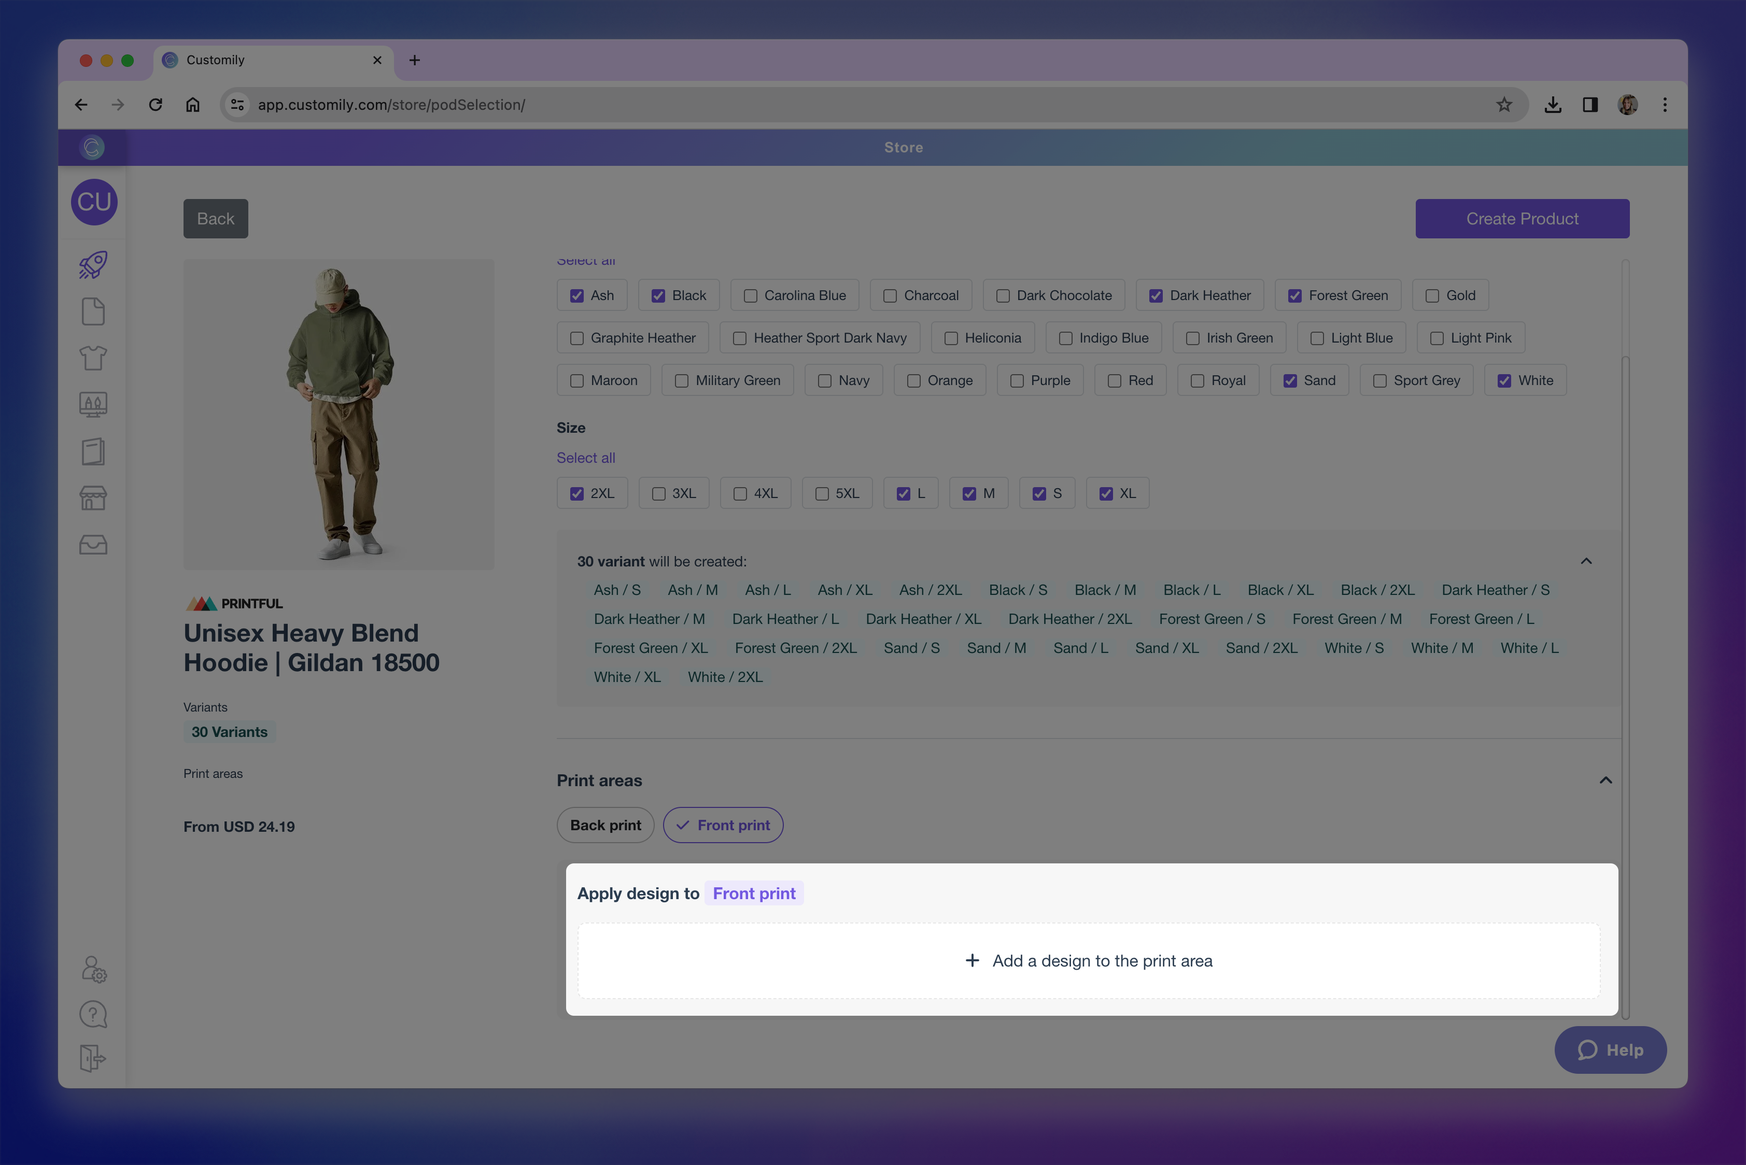This screenshot has width=1746, height=1165.
Task: Click the Create Product button
Action: pos(1522,219)
